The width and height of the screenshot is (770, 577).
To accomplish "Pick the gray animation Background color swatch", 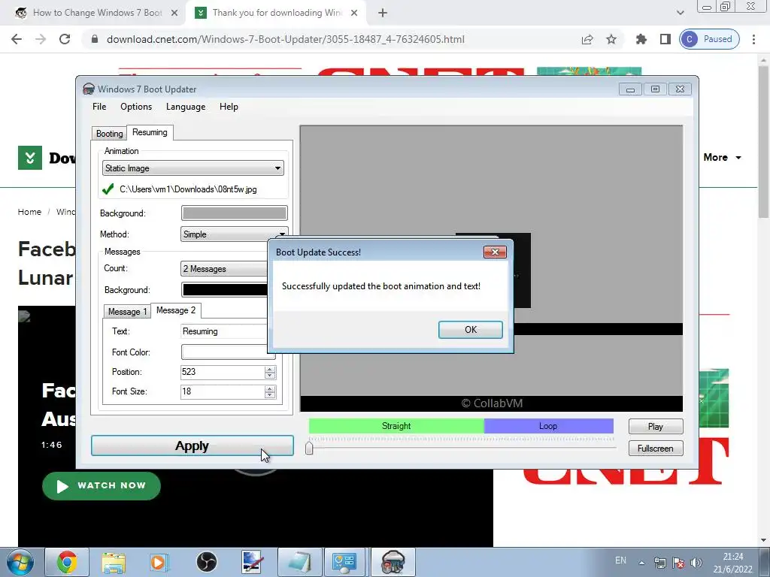I will pos(235,213).
